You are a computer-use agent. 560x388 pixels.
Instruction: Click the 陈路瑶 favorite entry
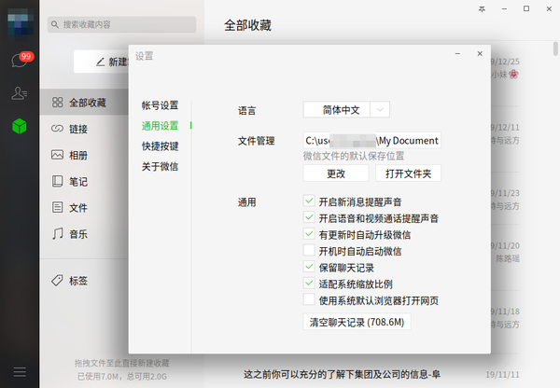tap(508, 258)
